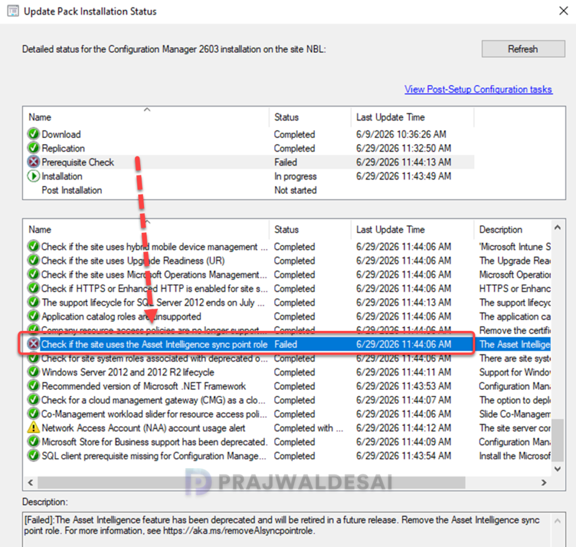
Task: Select the Replication row text
Action: pos(63,149)
